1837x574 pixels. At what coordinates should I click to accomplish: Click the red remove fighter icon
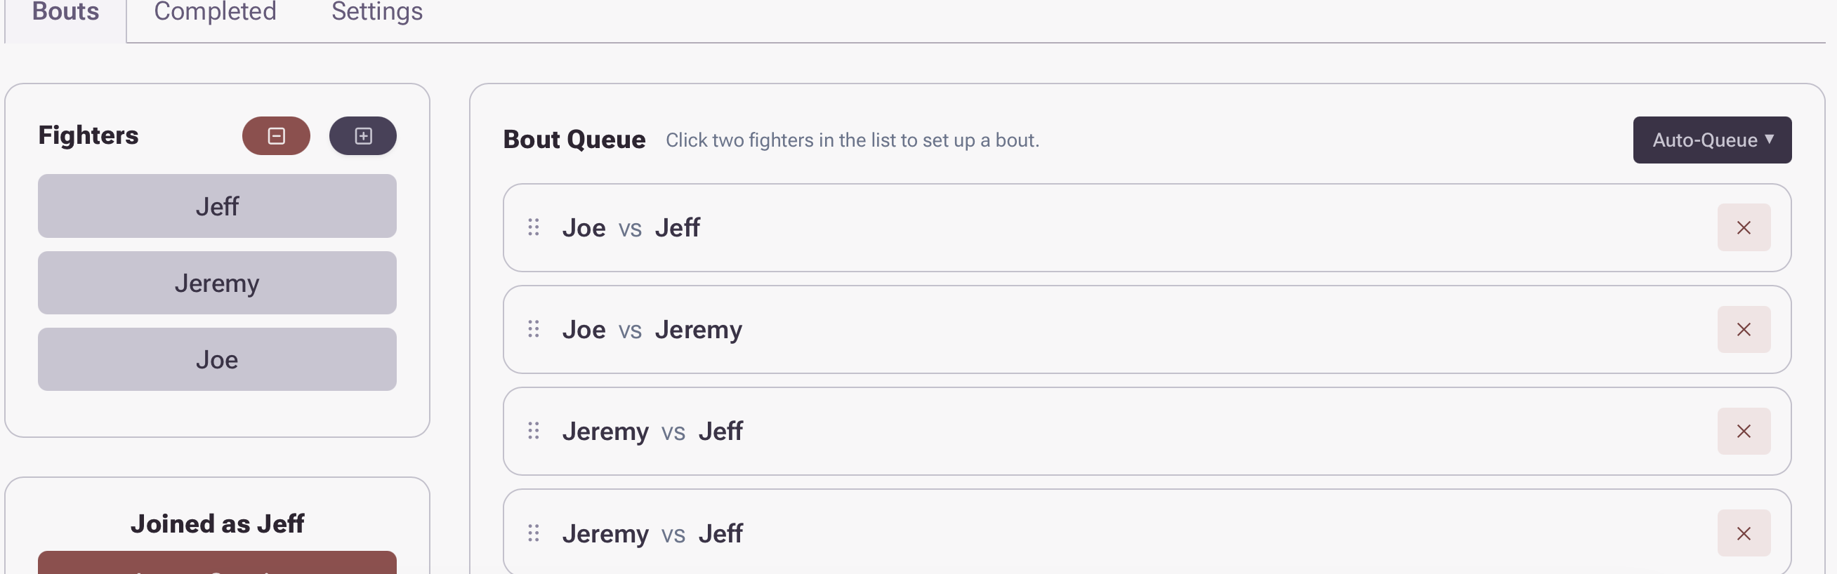tap(276, 135)
